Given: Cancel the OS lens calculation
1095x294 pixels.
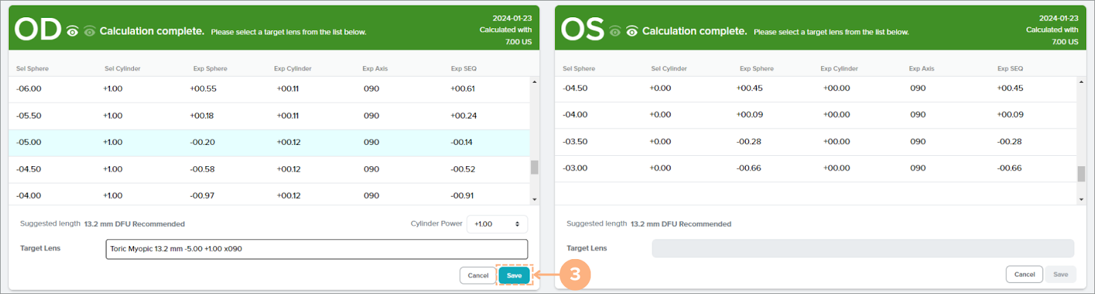Looking at the screenshot, I should [1024, 274].
